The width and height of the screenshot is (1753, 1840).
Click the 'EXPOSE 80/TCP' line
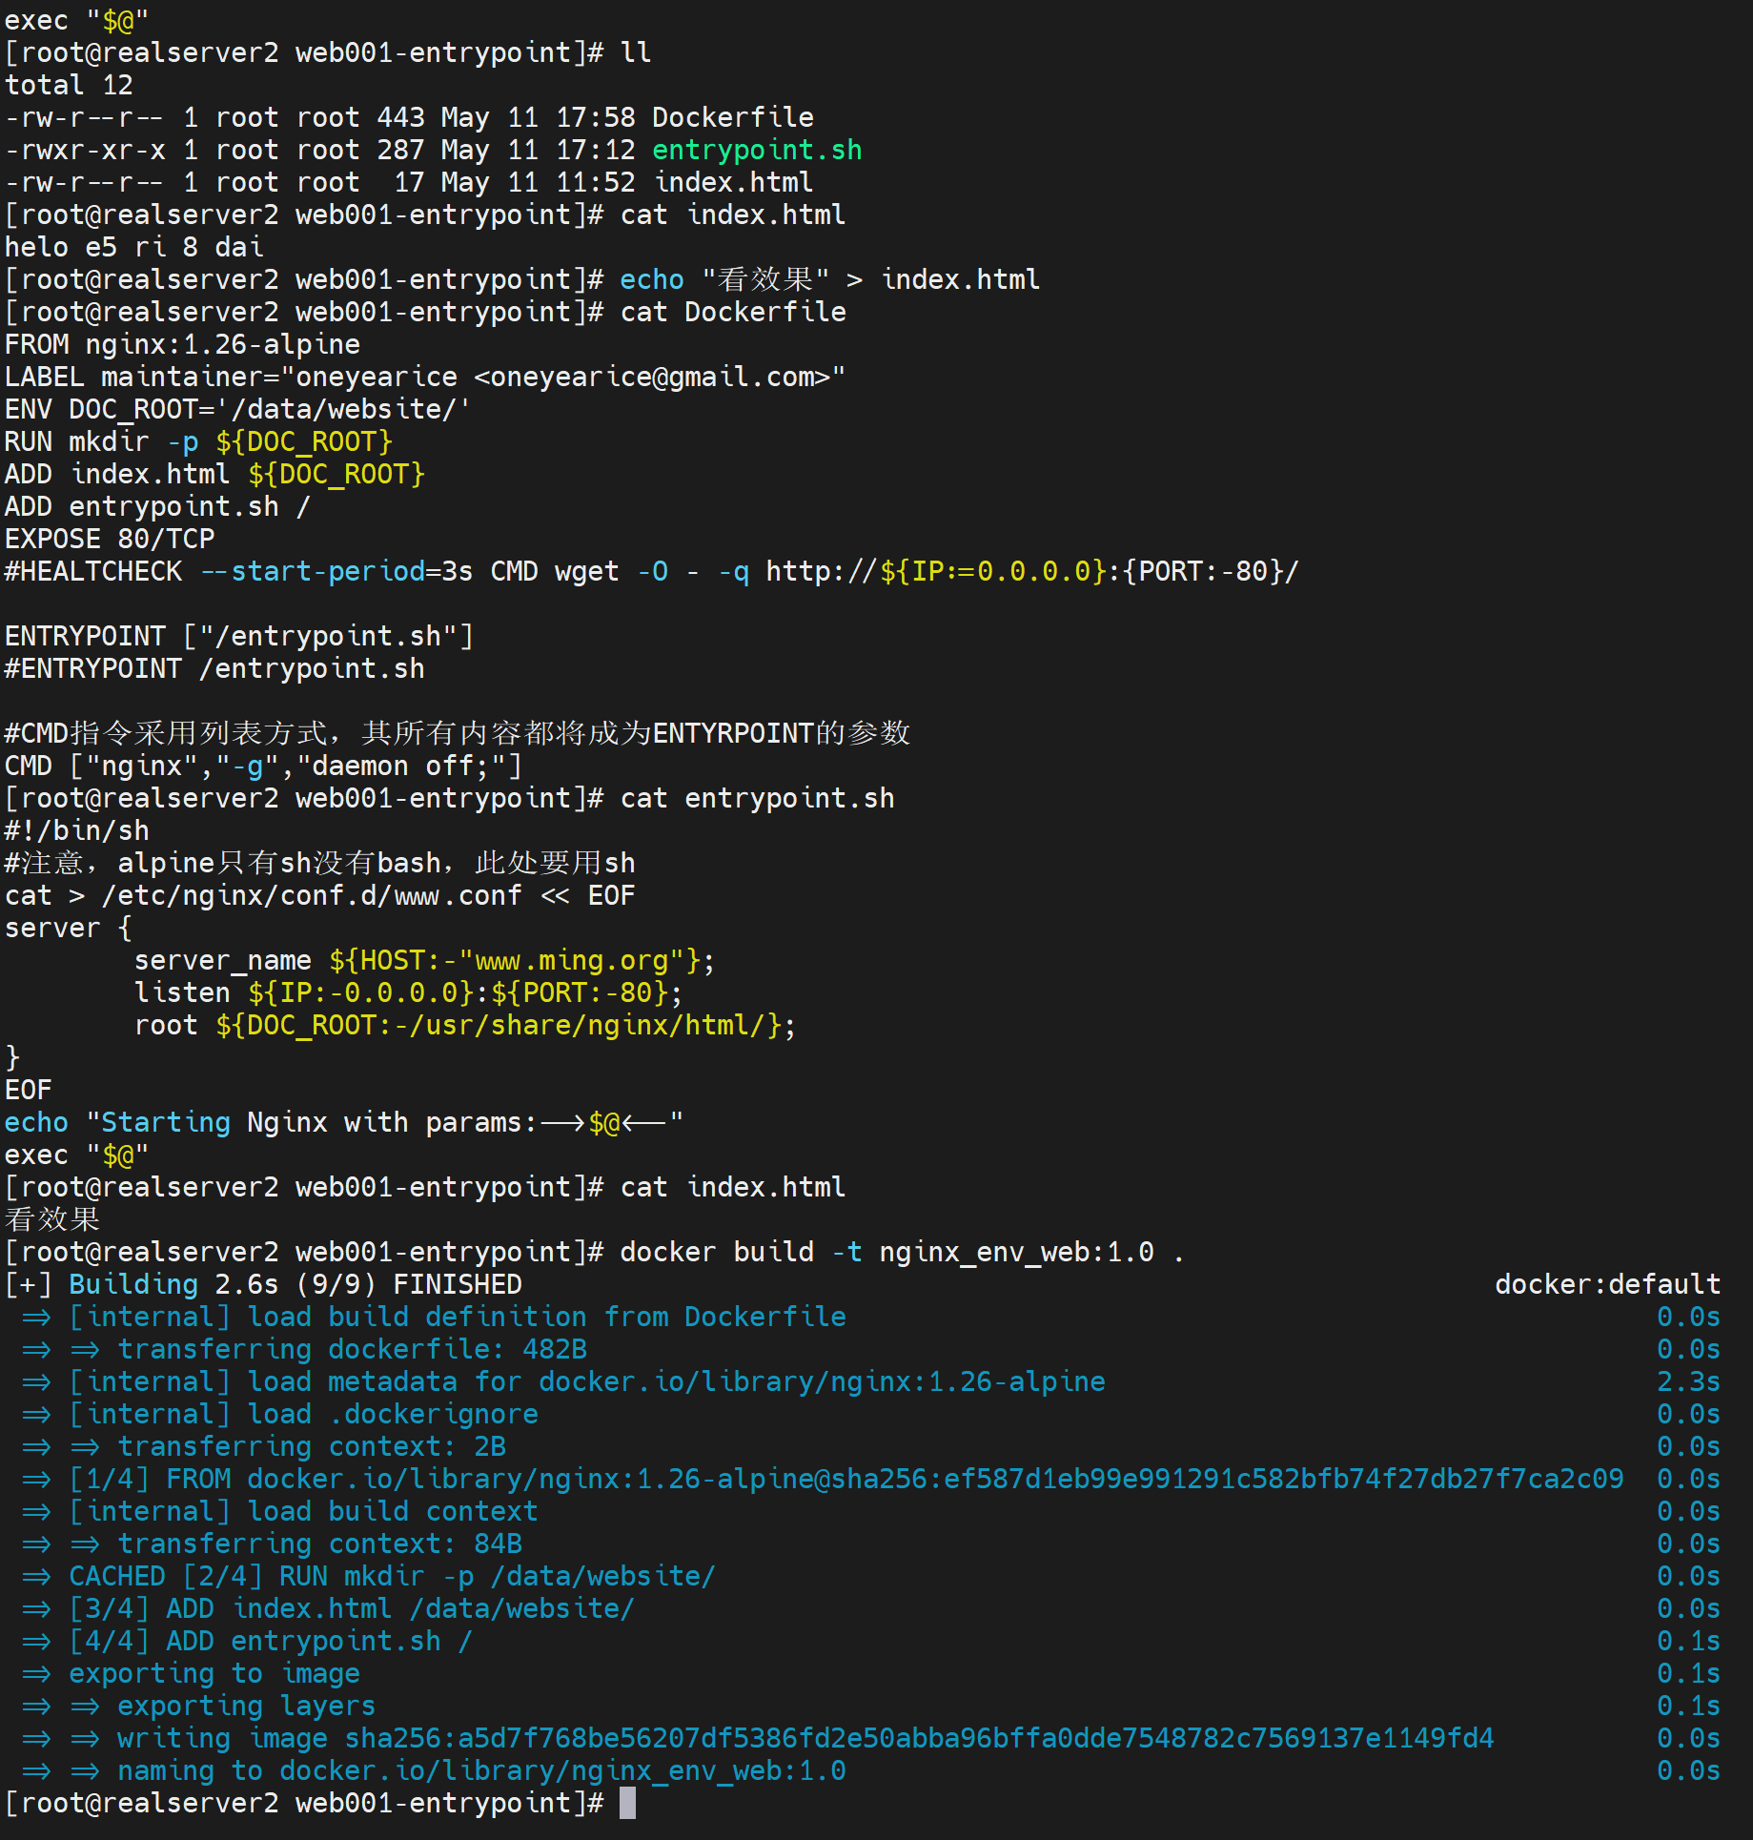click(x=110, y=539)
